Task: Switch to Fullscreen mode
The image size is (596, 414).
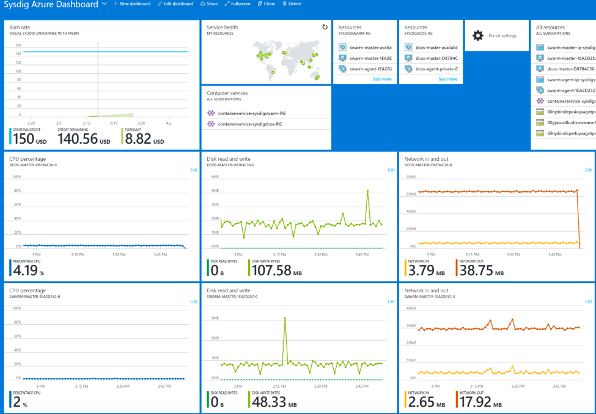Action: click(238, 4)
